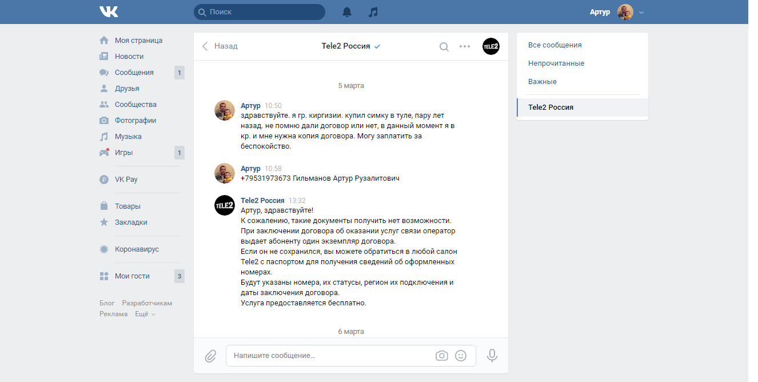The image size is (758, 382).
Task: Click the gamepad icon beside Игры
Action: coord(104,153)
